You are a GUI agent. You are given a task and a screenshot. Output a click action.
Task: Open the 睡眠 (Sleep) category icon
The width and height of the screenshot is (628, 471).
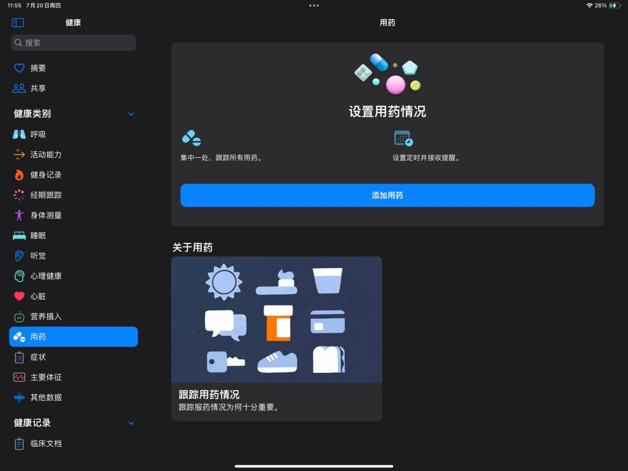pyautogui.click(x=18, y=235)
